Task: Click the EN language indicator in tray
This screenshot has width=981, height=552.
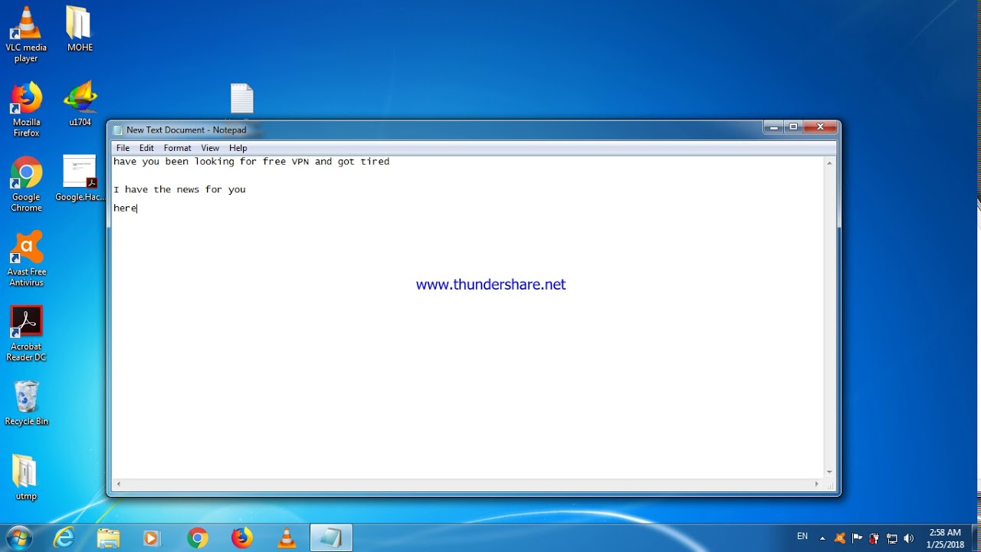Action: click(802, 537)
